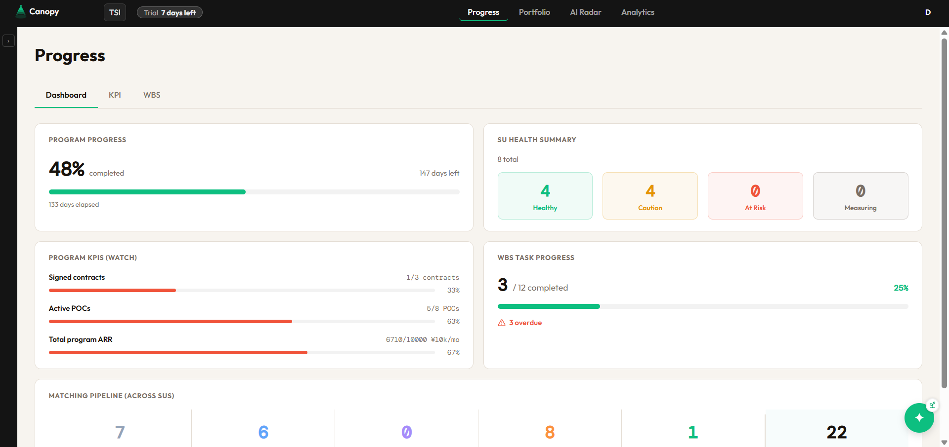Open the D user avatar menu
The height and width of the screenshot is (447, 949).
point(928,12)
